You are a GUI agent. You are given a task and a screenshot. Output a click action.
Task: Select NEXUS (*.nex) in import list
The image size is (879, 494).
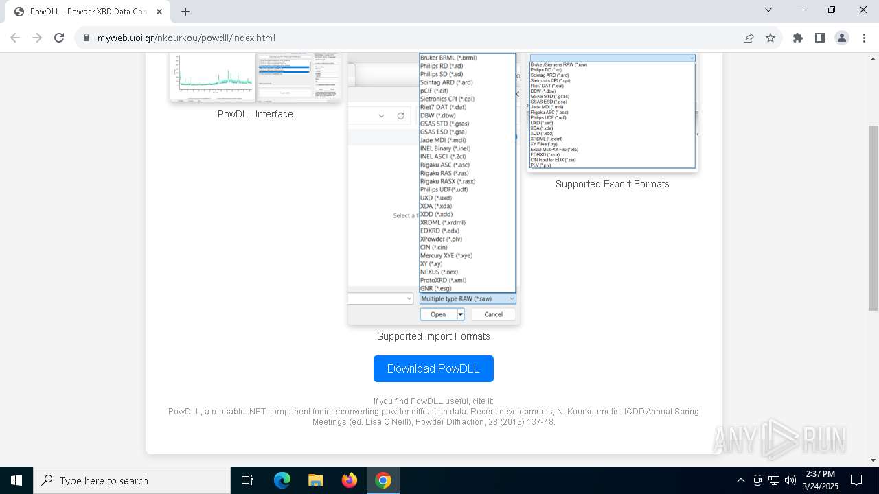(x=439, y=272)
